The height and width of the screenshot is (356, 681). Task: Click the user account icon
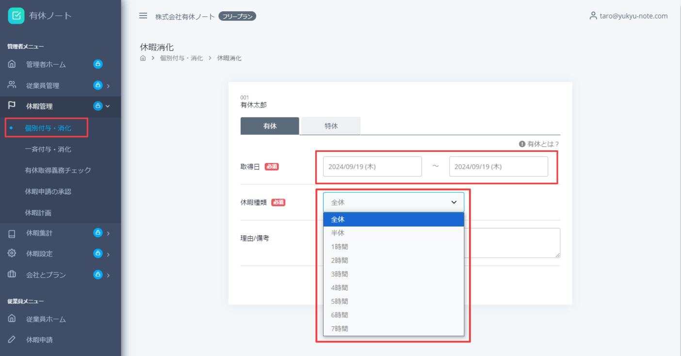click(x=593, y=16)
